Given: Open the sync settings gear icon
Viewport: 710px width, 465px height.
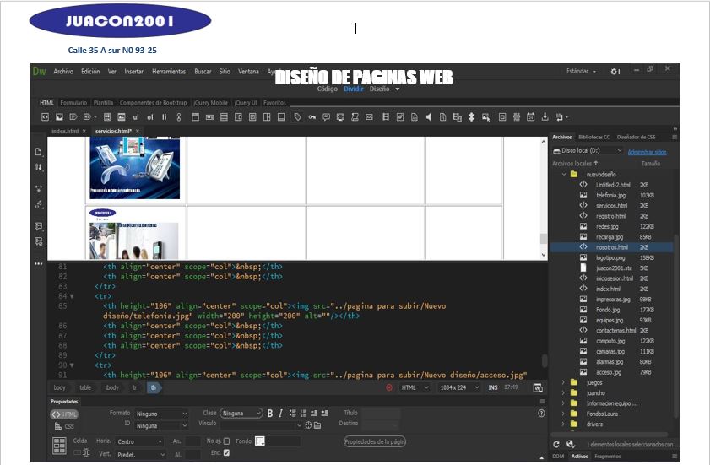Looking at the screenshot, I should (x=615, y=72).
